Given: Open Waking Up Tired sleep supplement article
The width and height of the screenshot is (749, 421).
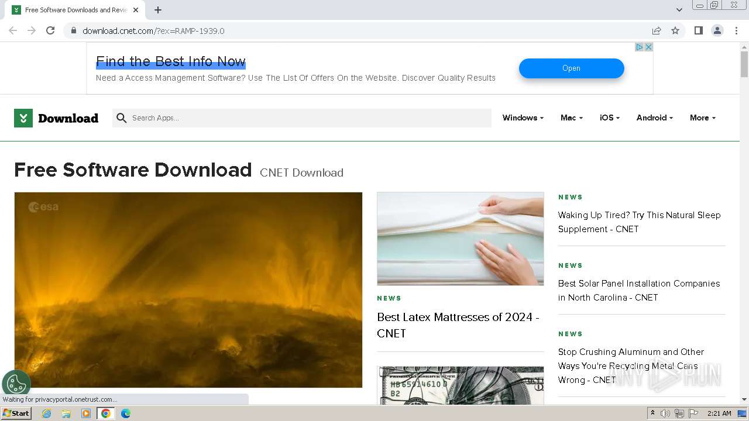Looking at the screenshot, I should click(x=640, y=222).
